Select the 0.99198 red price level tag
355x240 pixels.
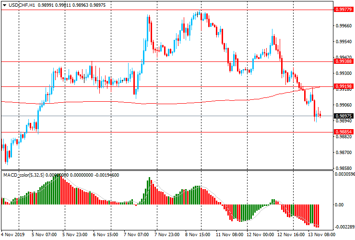coord(344,86)
